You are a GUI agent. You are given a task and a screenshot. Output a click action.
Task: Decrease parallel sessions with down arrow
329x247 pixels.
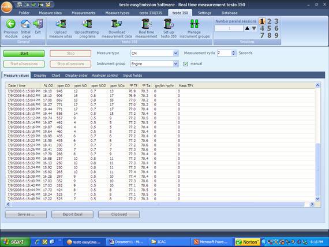(254, 28)
